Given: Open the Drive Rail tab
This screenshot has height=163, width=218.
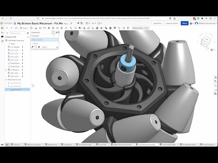Looking at the screenshot, I should [x=101, y=144].
